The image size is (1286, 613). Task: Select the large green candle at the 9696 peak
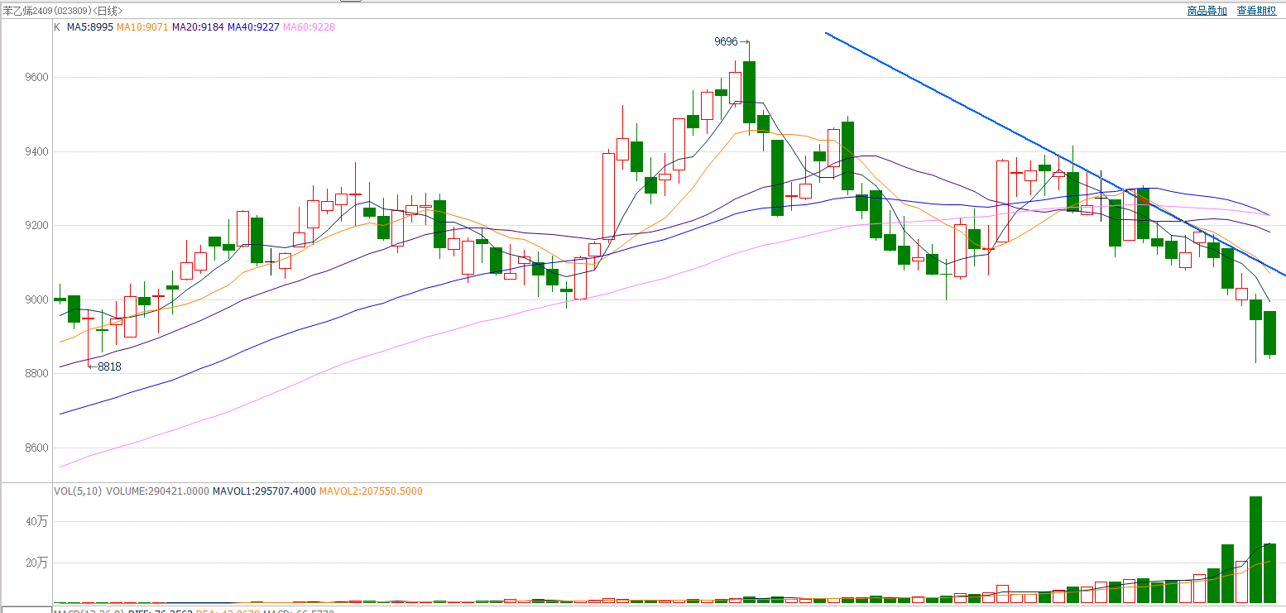(x=749, y=92)
